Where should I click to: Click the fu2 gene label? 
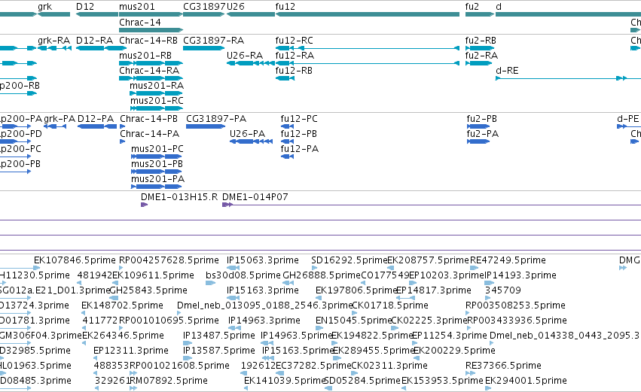click(x=472, y=7)
